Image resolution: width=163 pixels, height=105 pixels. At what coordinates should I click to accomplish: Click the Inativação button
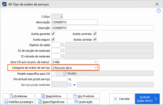84,102
